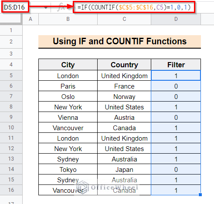
Task: Click the formula bar with IF COUNTIF formula
Action: pyautogui.click(x=134, y=7)
